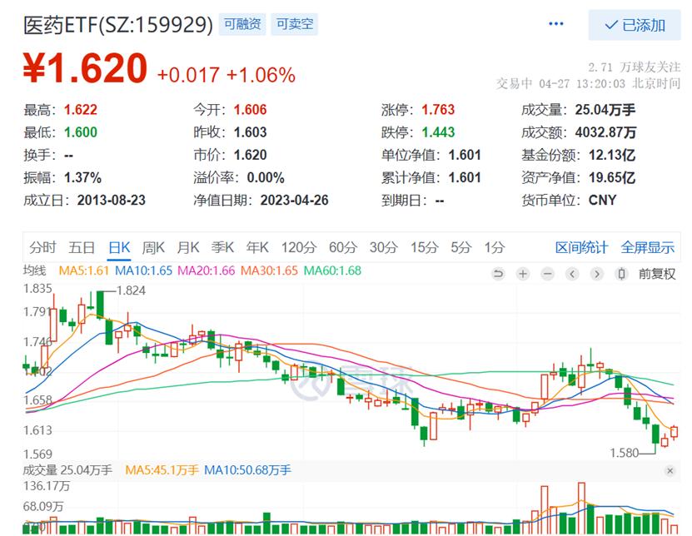This screenshot has height=536, width=692.
Task: Click 全屏显示 to view fullscreen
Action: [646, 247]
